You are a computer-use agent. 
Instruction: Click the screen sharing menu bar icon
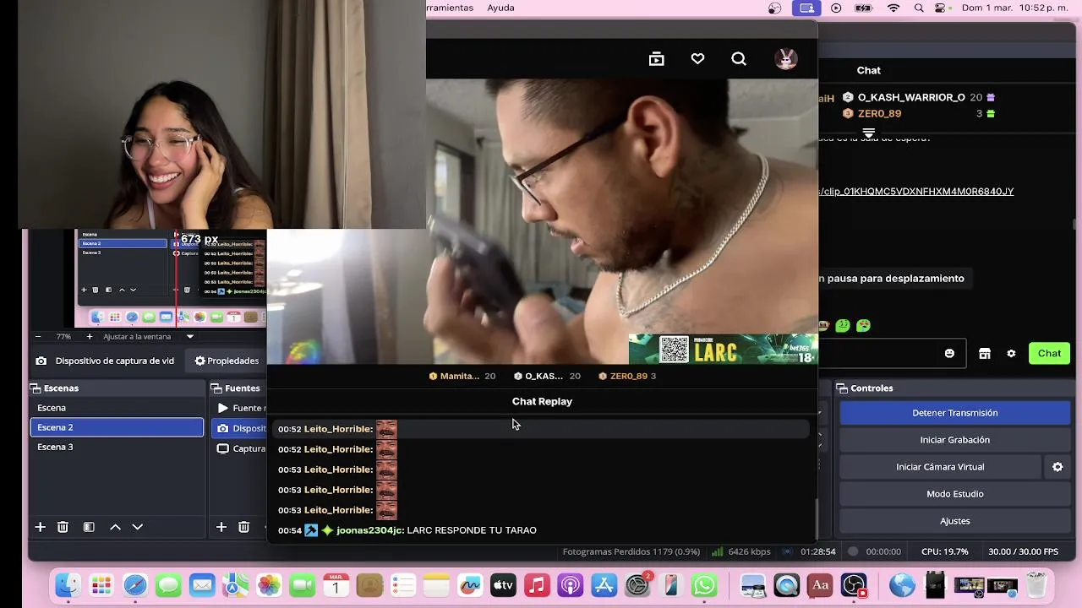tap(806, 8)
